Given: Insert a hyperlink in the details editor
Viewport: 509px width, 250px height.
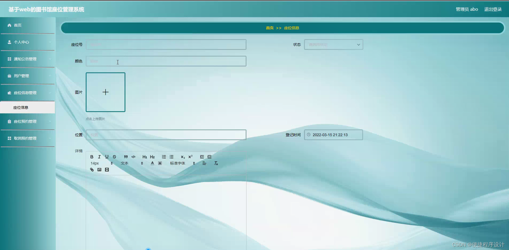Looking at the screenshot, I should coord(92,170).
